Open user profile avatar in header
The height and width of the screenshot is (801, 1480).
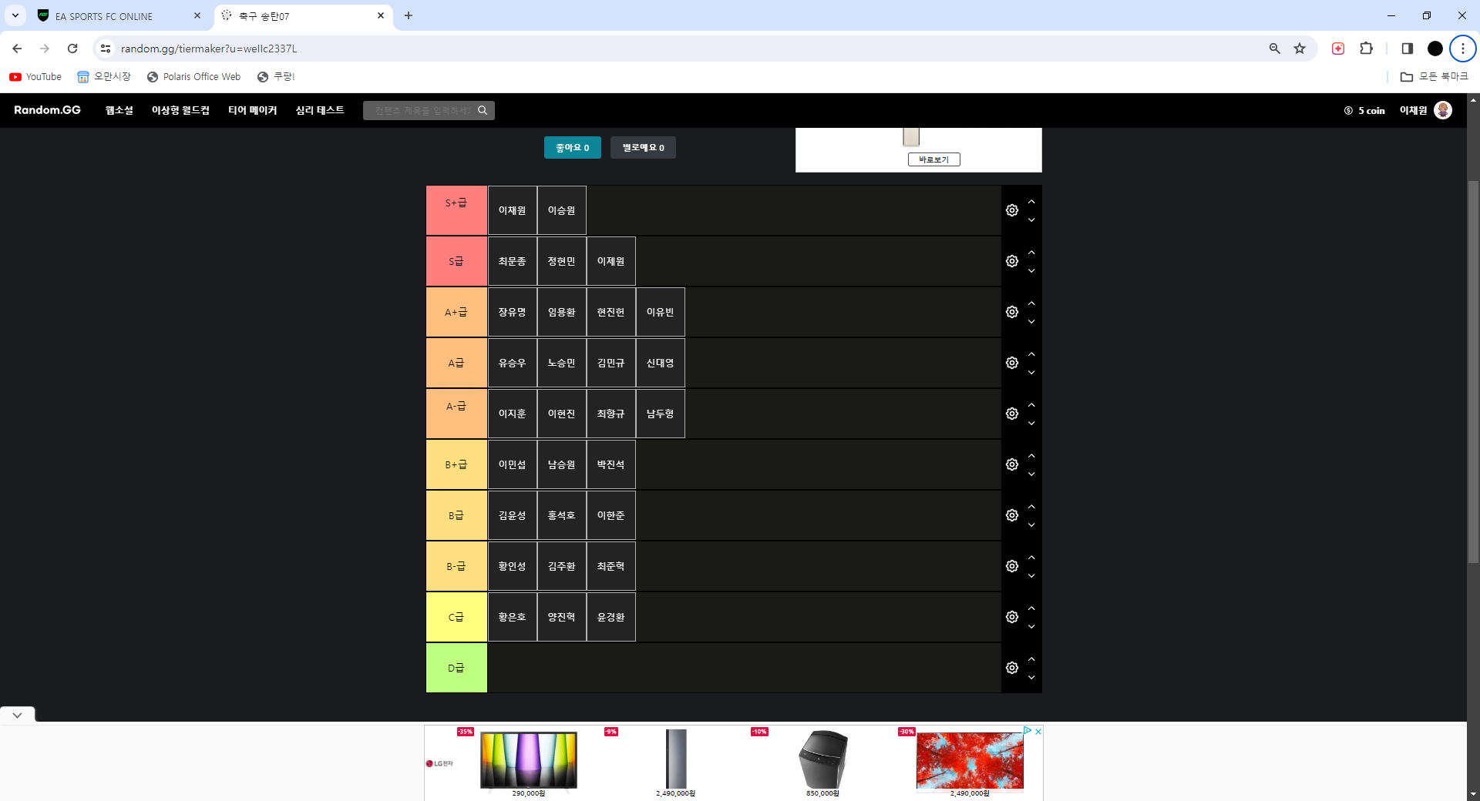coord(1443,110)
